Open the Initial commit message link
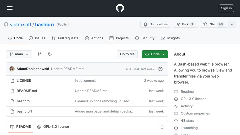The height and width of the screenshot is (135, 240). tap(85, 81)
